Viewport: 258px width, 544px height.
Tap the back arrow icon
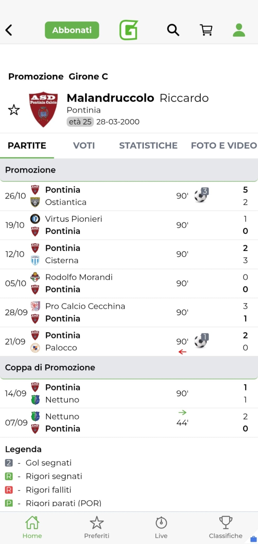coord(9,30)
